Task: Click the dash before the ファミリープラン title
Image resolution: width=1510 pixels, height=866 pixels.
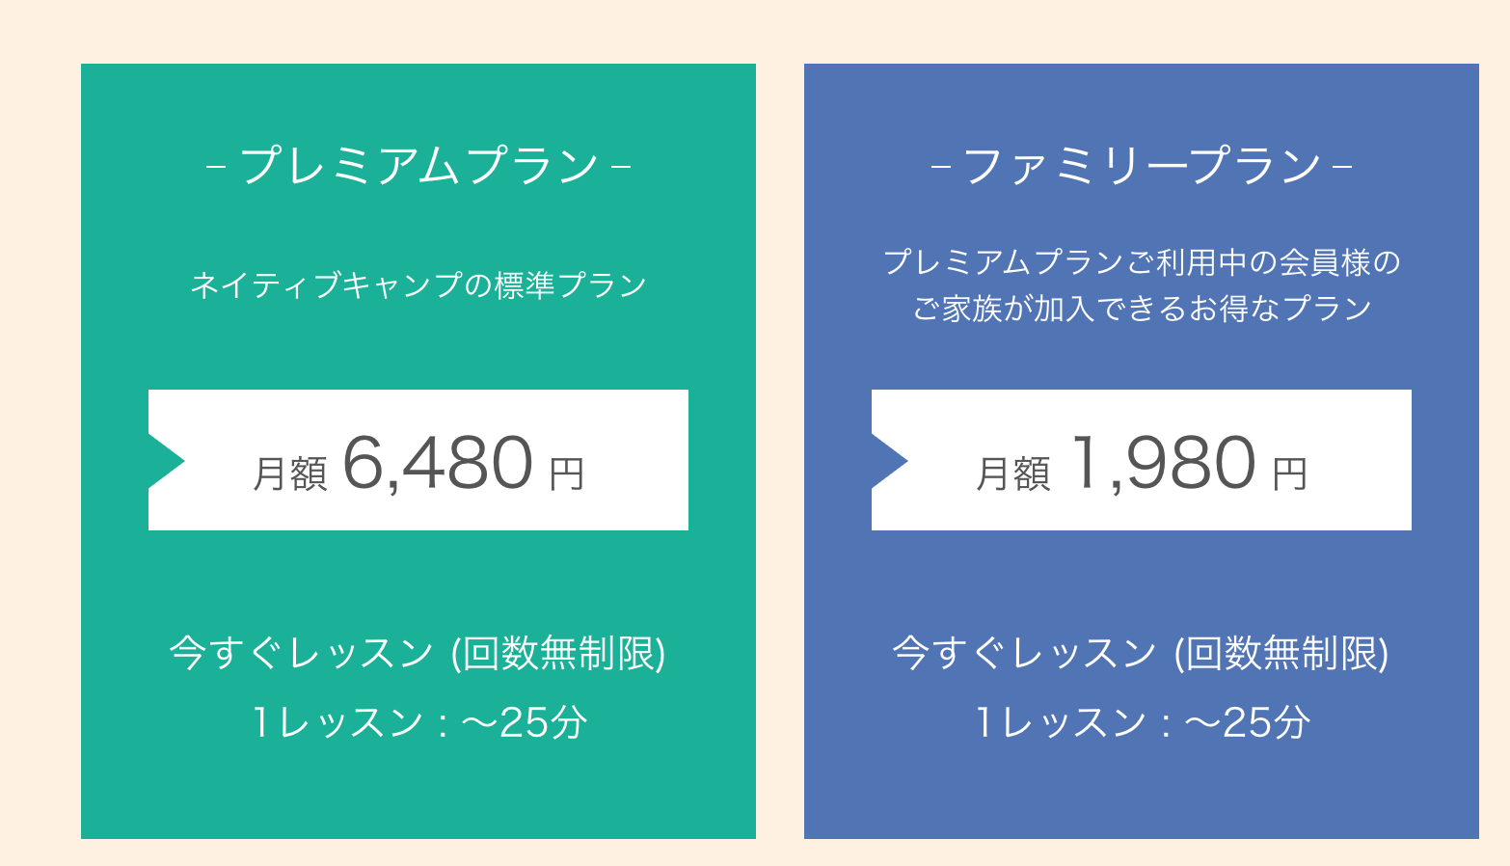Action: point(941,167)
